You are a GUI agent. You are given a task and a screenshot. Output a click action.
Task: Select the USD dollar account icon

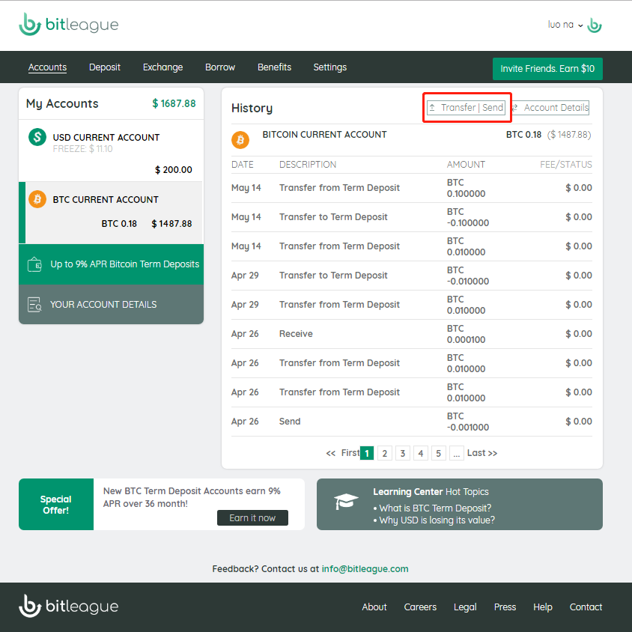[37, 137]
